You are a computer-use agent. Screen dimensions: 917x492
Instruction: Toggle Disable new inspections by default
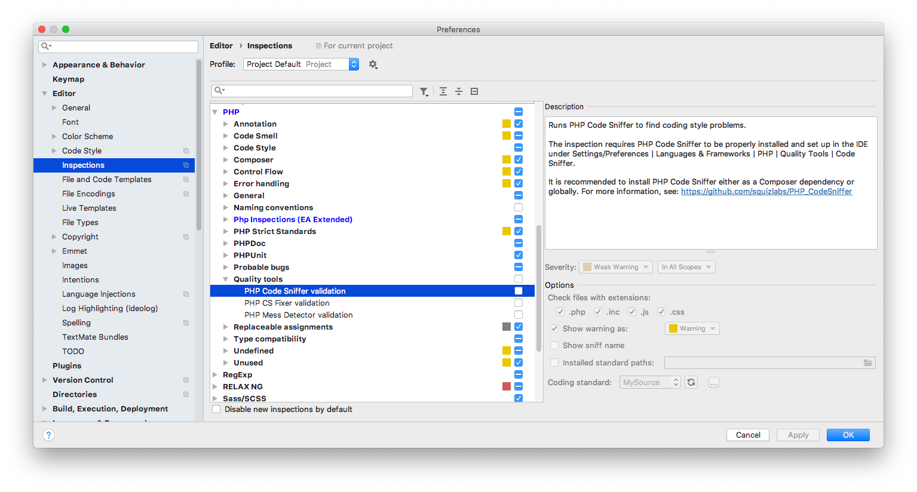pyautogui.click(x=217, y=409)
